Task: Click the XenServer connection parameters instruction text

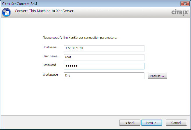Action: click(x=79, y=38)
